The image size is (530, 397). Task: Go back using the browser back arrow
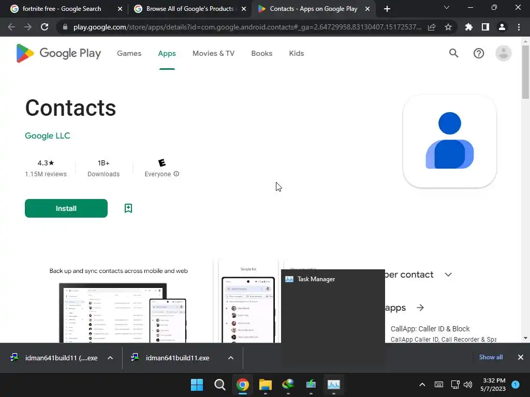(11, 27)
